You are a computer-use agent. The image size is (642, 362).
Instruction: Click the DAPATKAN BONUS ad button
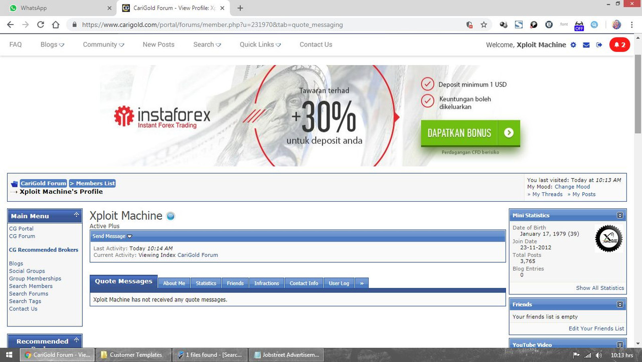pos(470,133)
